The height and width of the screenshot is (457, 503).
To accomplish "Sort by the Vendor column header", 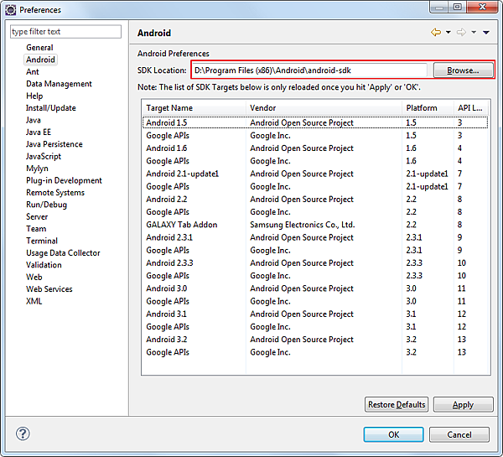I will click(324, 108).
